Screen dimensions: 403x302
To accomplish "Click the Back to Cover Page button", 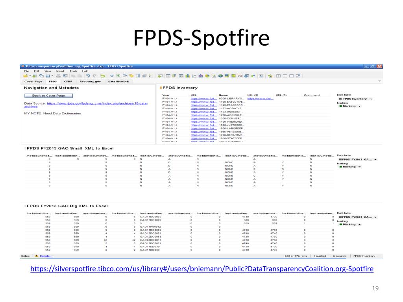I will pos(48,96).
